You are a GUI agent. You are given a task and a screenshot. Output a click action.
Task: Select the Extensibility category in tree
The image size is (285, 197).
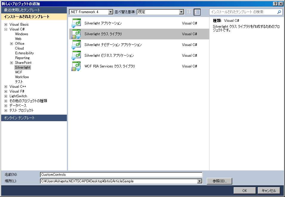click(x=24, y=53)
